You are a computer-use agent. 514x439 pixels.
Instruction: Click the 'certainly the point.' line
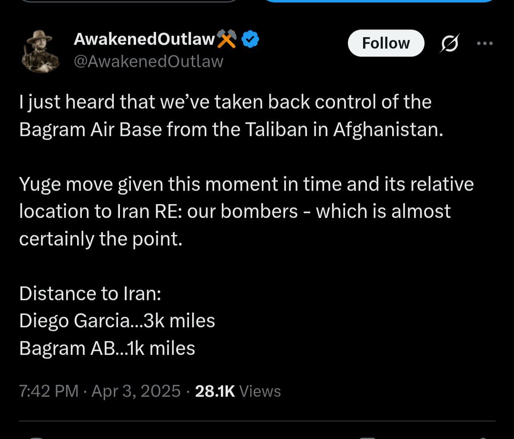click(x=100, y=239)
